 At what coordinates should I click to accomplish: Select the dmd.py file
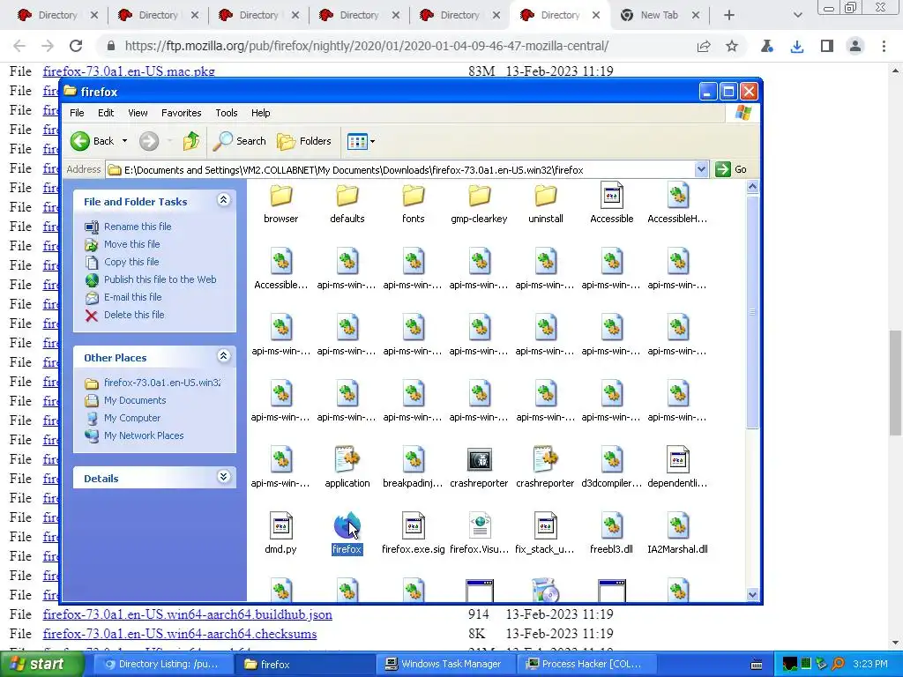click(281, 525)
